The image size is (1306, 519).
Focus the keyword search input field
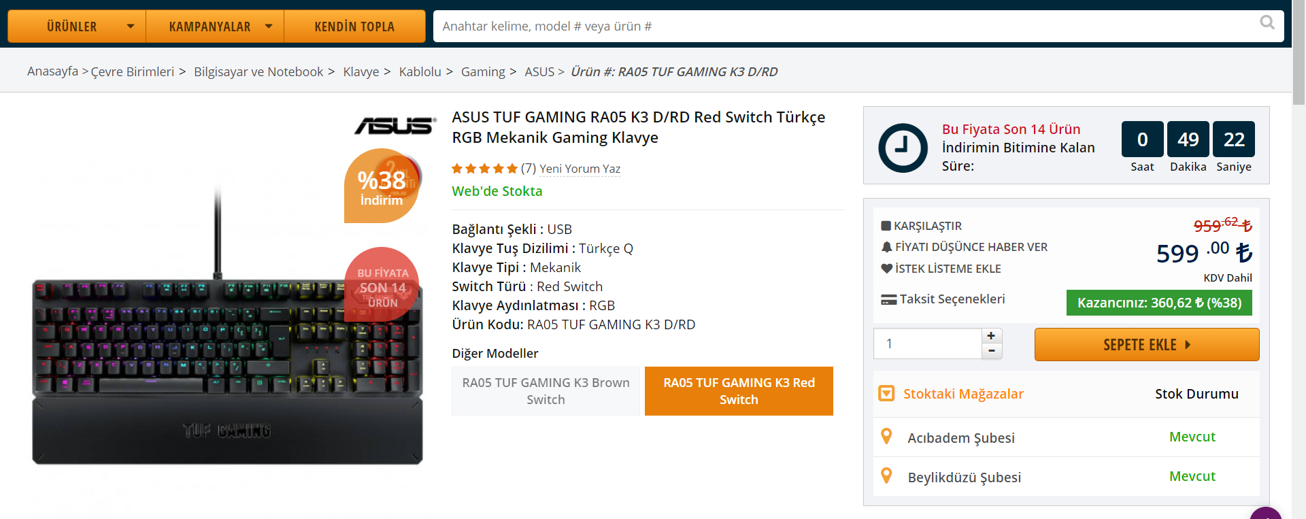[x=843, y=27]
